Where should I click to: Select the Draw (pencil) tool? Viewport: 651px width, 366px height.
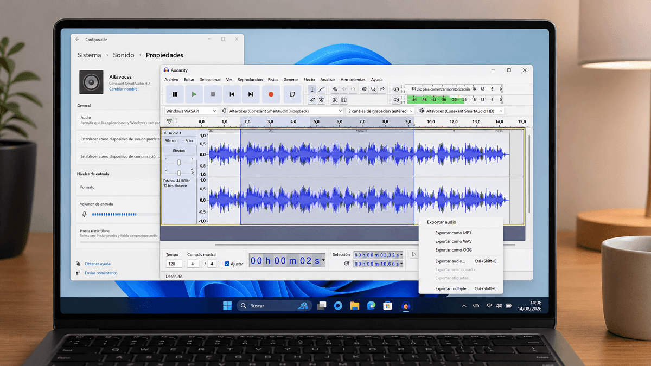(312, 100)
